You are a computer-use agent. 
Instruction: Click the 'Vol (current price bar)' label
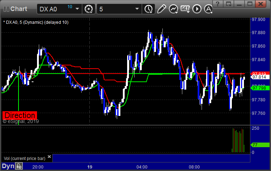click(25, 159)
